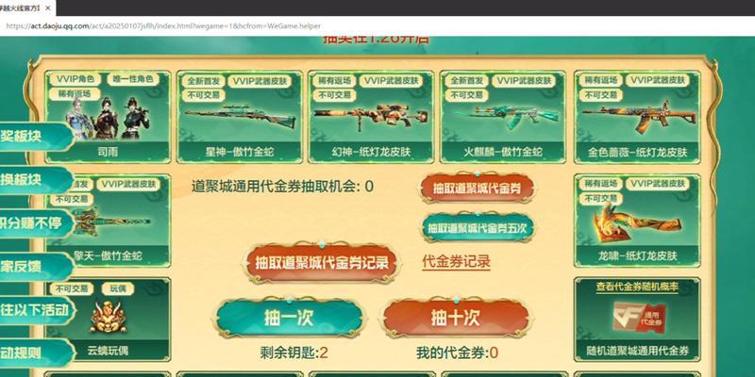Click the 稀有返场 tag on 司雨 card

[75, 94]
